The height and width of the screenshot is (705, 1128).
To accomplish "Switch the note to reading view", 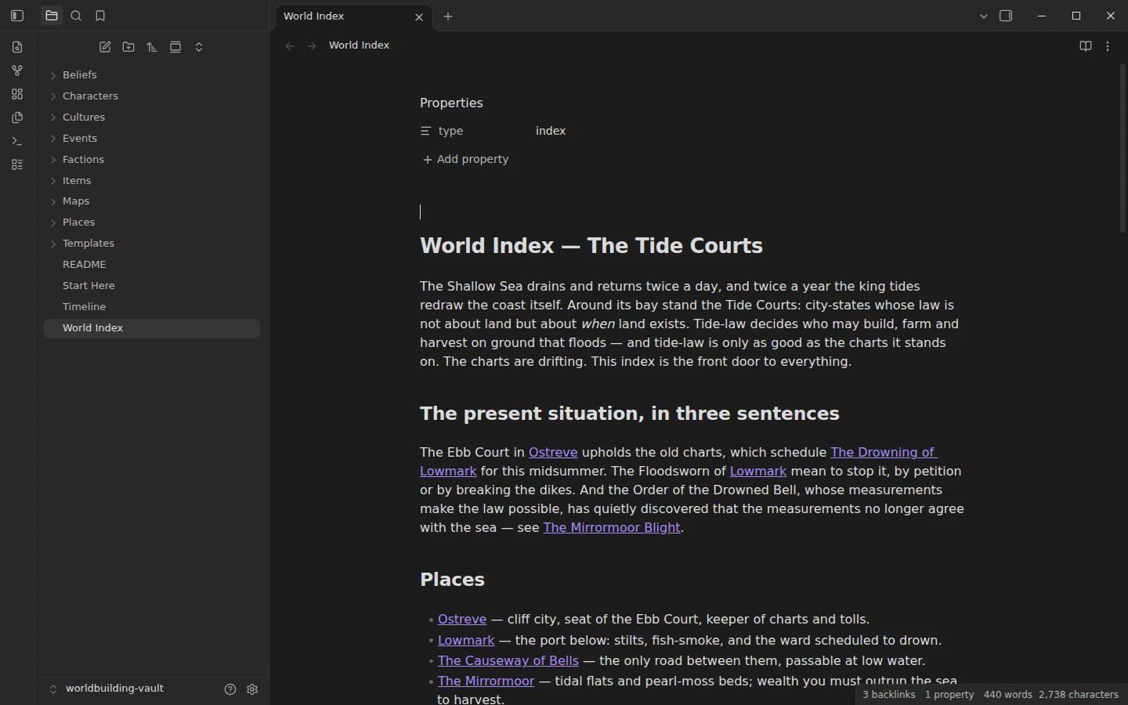I will point(1086,46).
